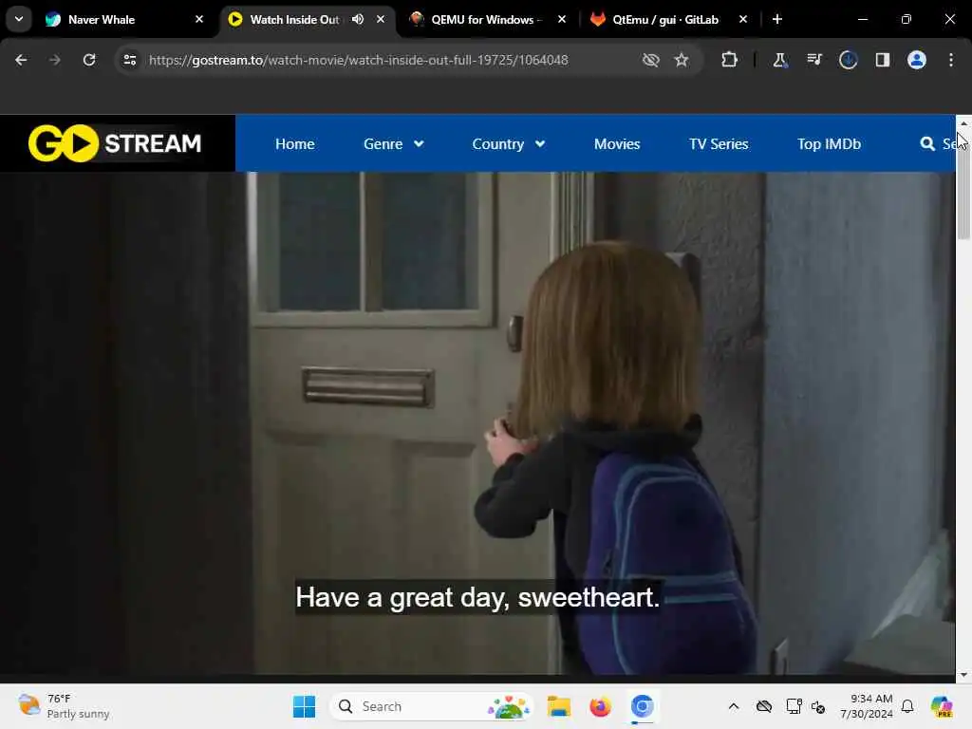Screen dimensions: 972x729
Task: Go back to the previous page
Action: [x=21, y=60]
